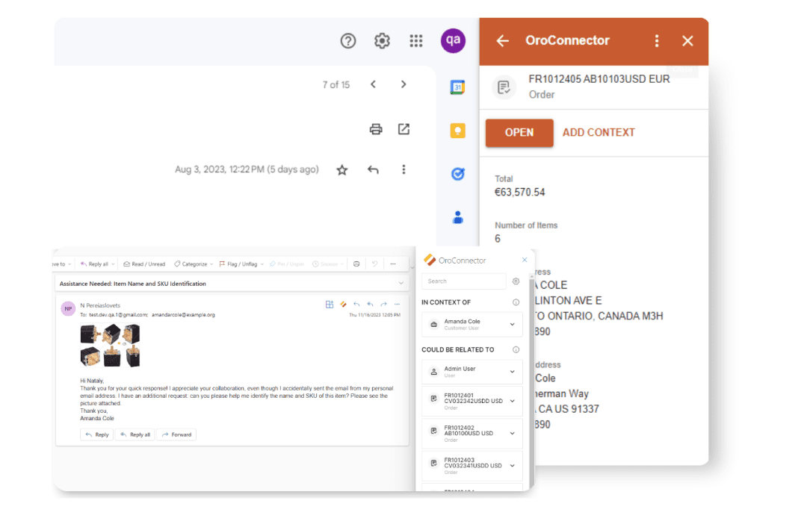Click the Search field in OroConnector panel
The height and width of the screenshot is (524, 807).
[464, 281]
